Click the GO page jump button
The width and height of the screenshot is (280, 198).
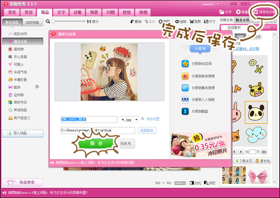[264, 152]
